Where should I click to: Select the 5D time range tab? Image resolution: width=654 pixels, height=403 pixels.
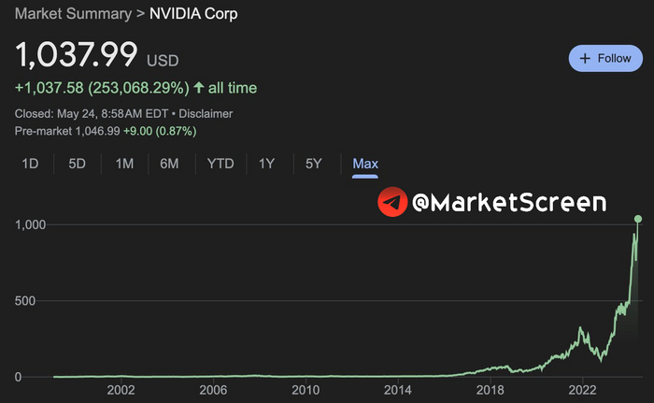[x=77, y=164]
